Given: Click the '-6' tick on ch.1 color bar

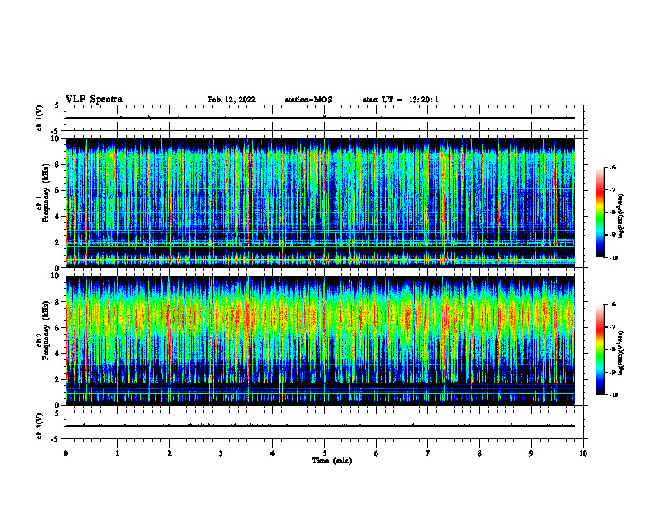Looking at the screenshot, I should click(x=612, y=167).
